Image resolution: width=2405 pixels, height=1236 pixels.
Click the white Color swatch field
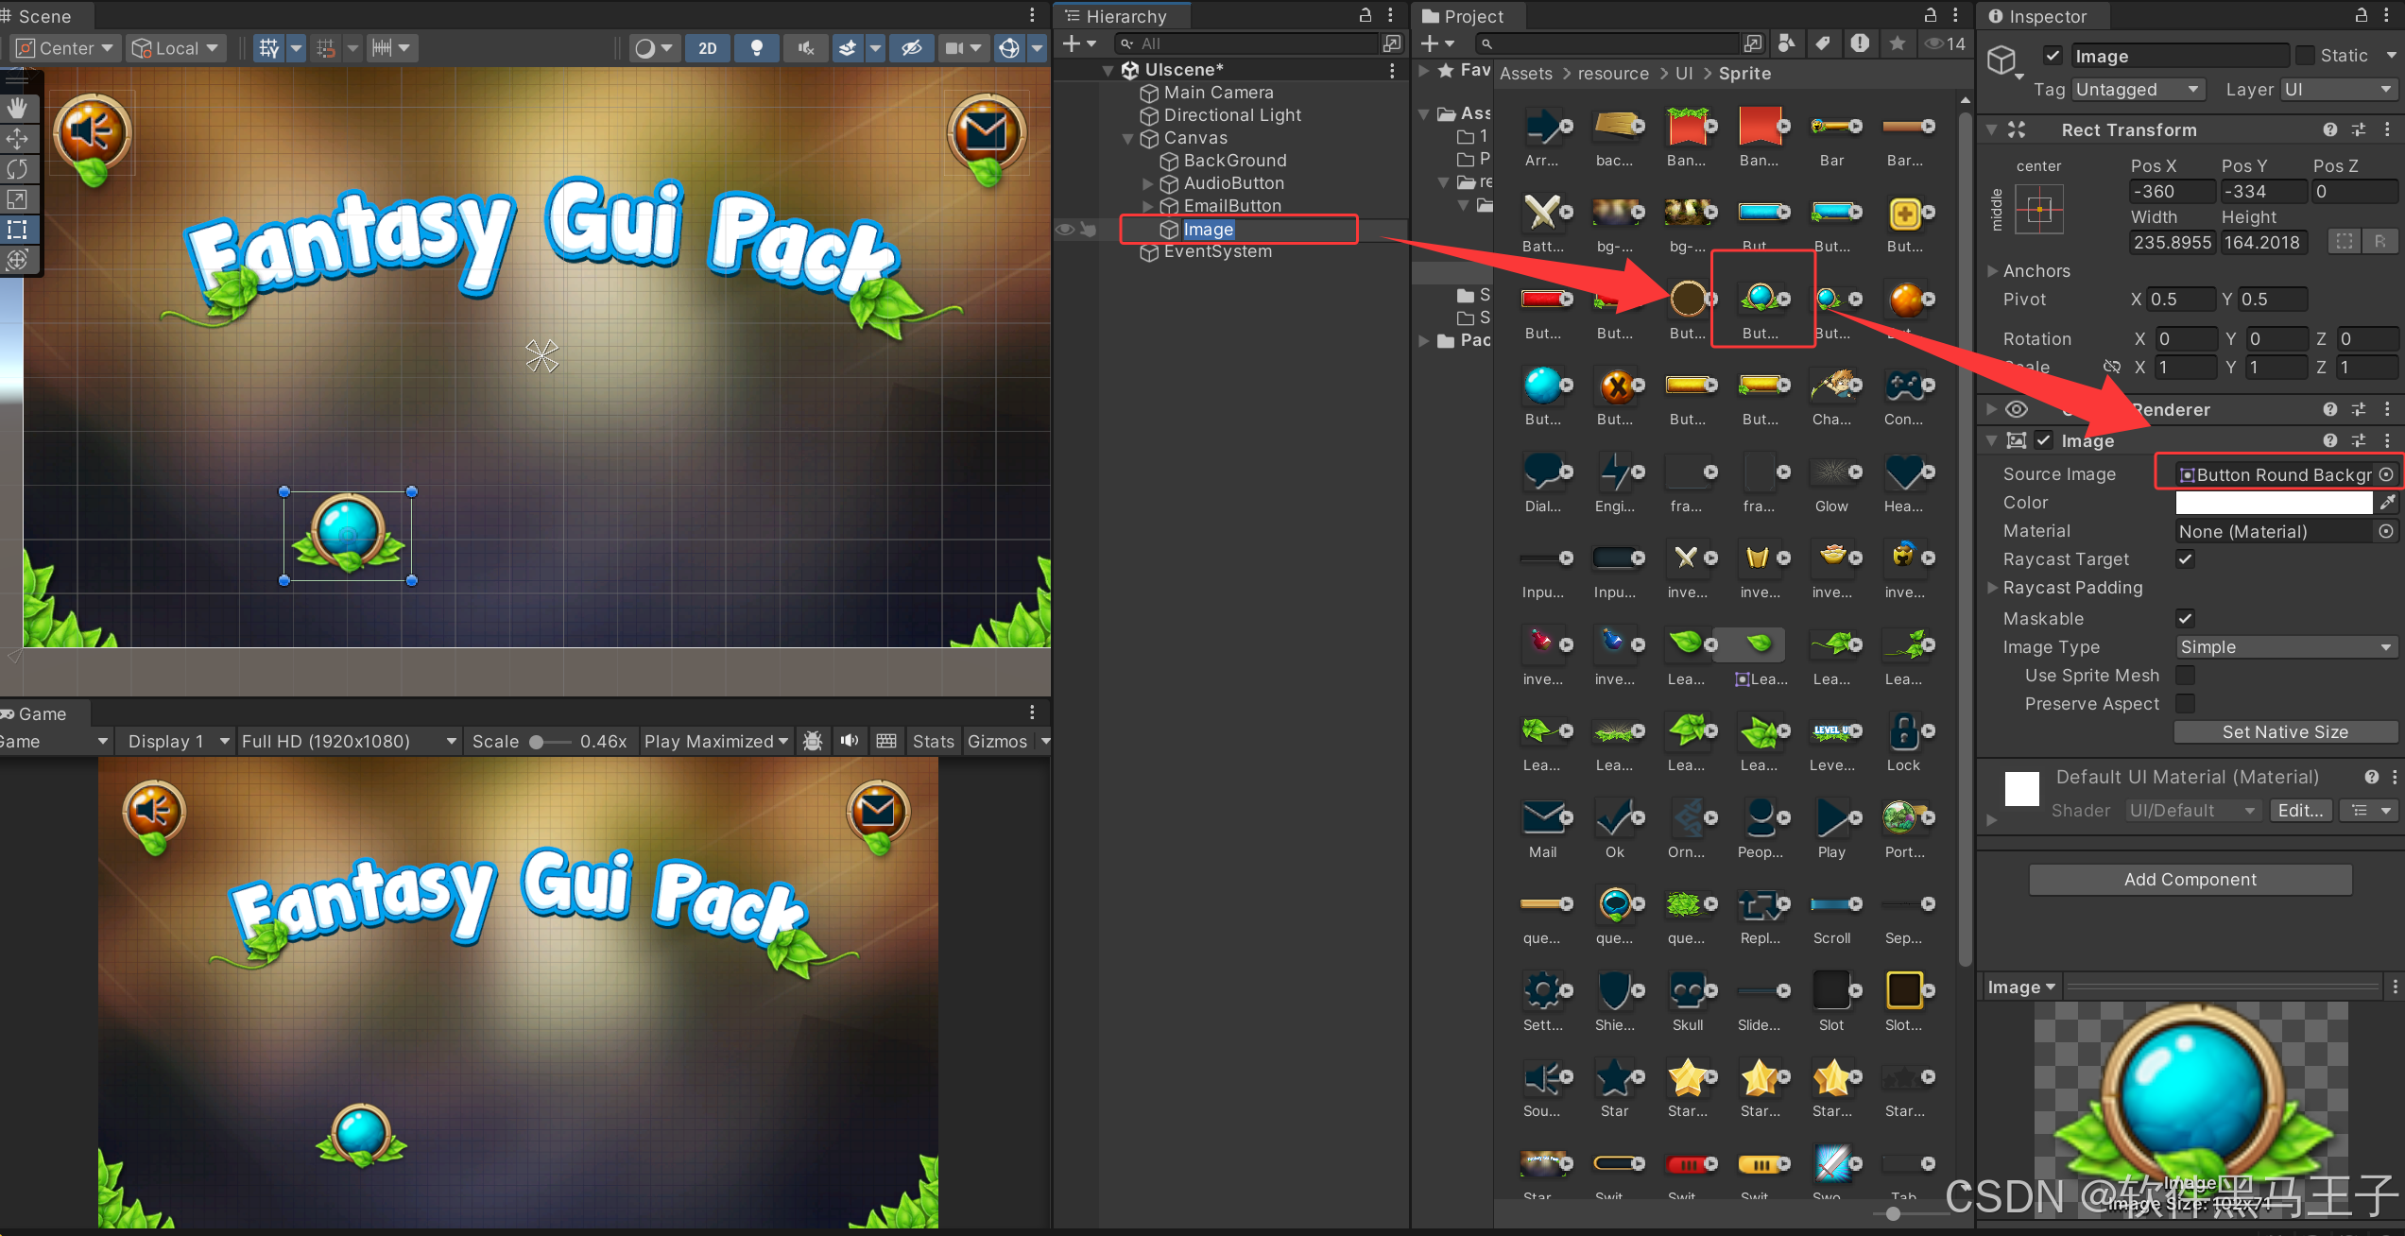pyautogui.click(x=2273, y=503)
